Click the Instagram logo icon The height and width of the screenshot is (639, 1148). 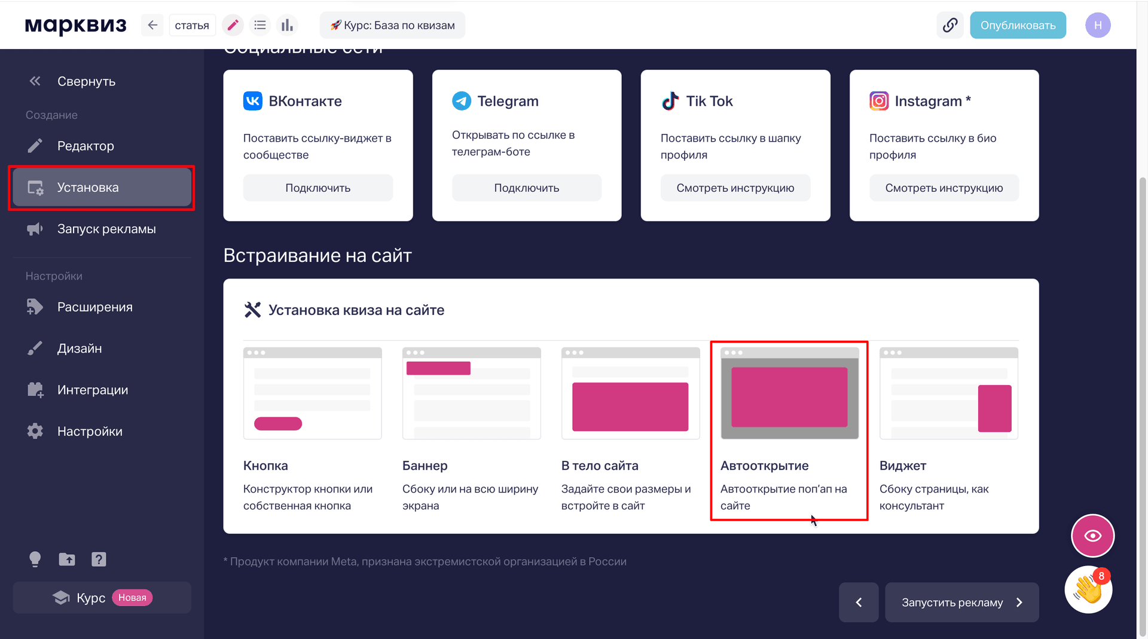click(x=879, y=101)
